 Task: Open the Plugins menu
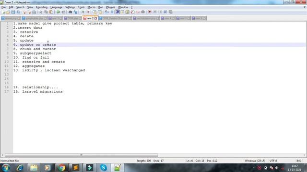tap(111, 7)
